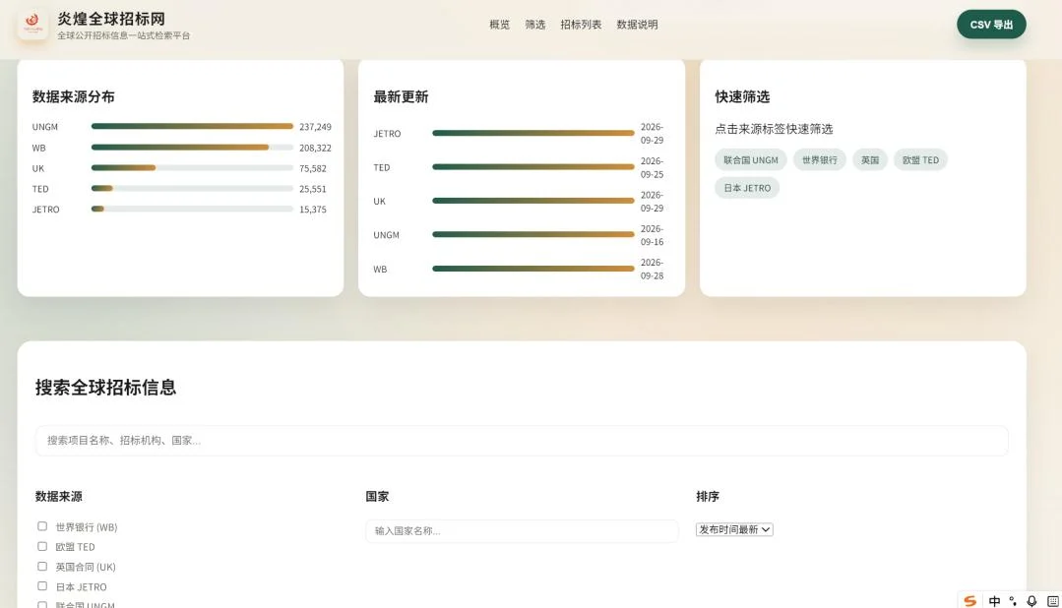Toggle the 中 Chinese input mode indicator
The width and height of the screenshot is (1062, 608).
click(994, 600)
